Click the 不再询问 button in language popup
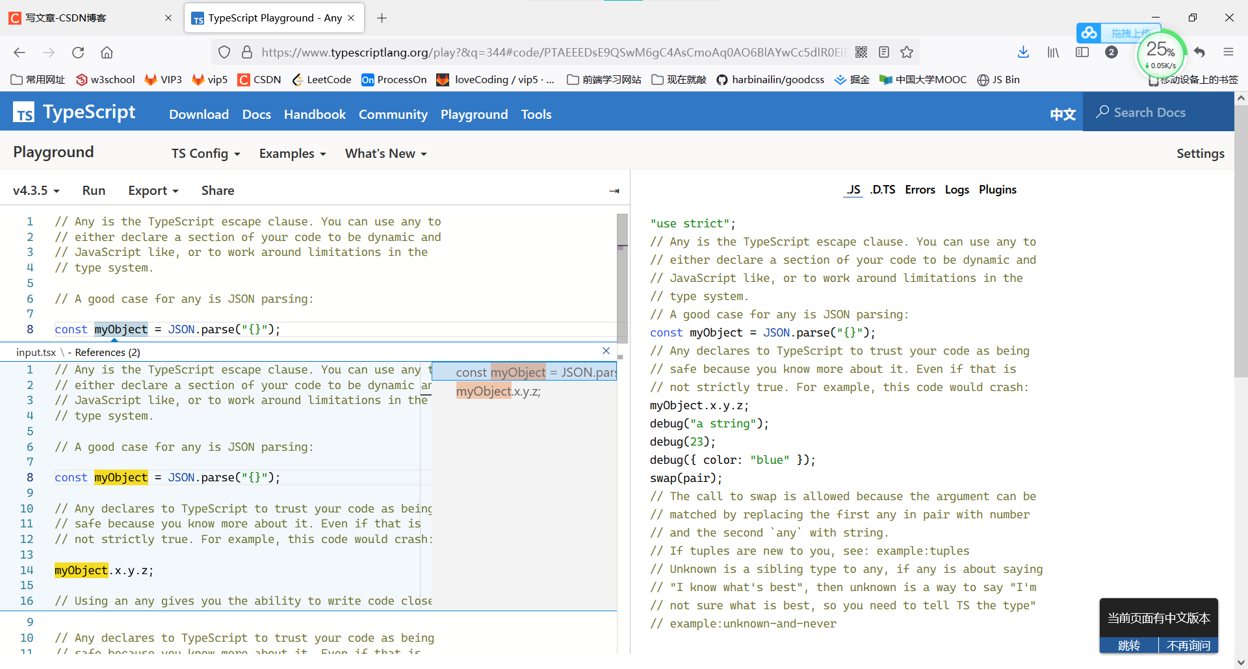The width and height of the screenshot is (1248, 669). (1189, 645)
